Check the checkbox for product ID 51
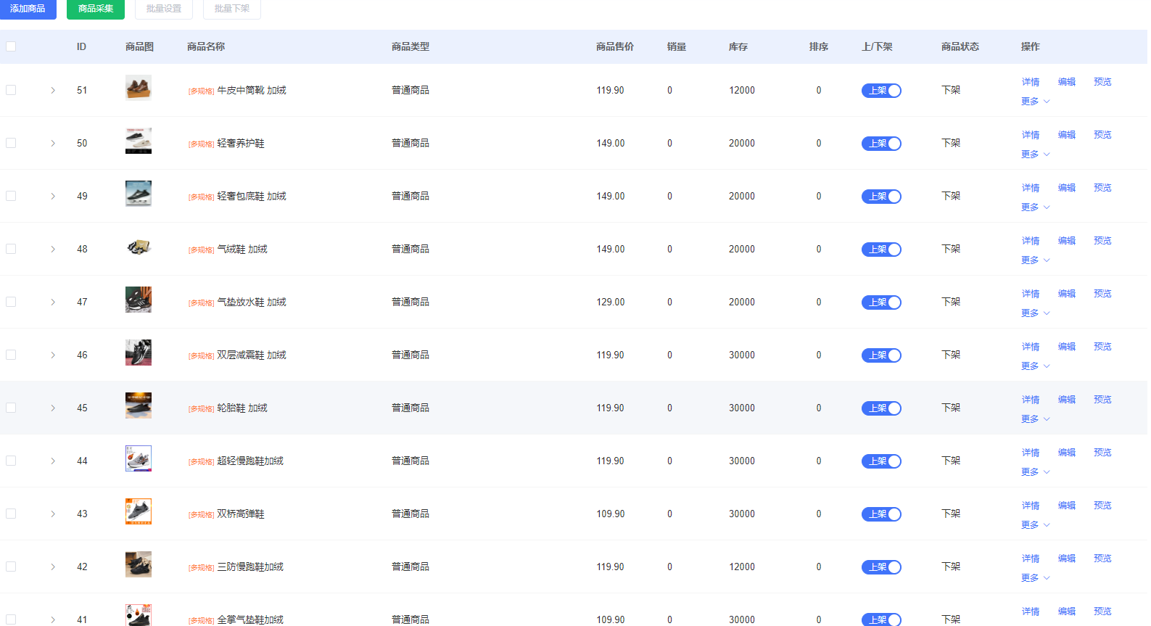This screenshot has width=1151, height=626. [11, 90]
